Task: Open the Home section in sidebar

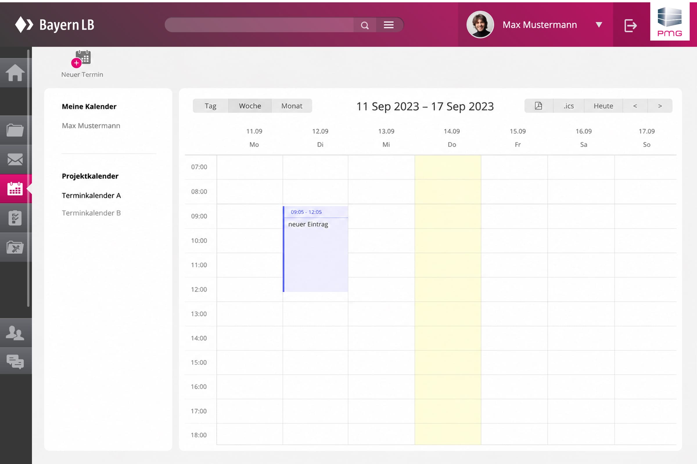Action: click(15, 72)
